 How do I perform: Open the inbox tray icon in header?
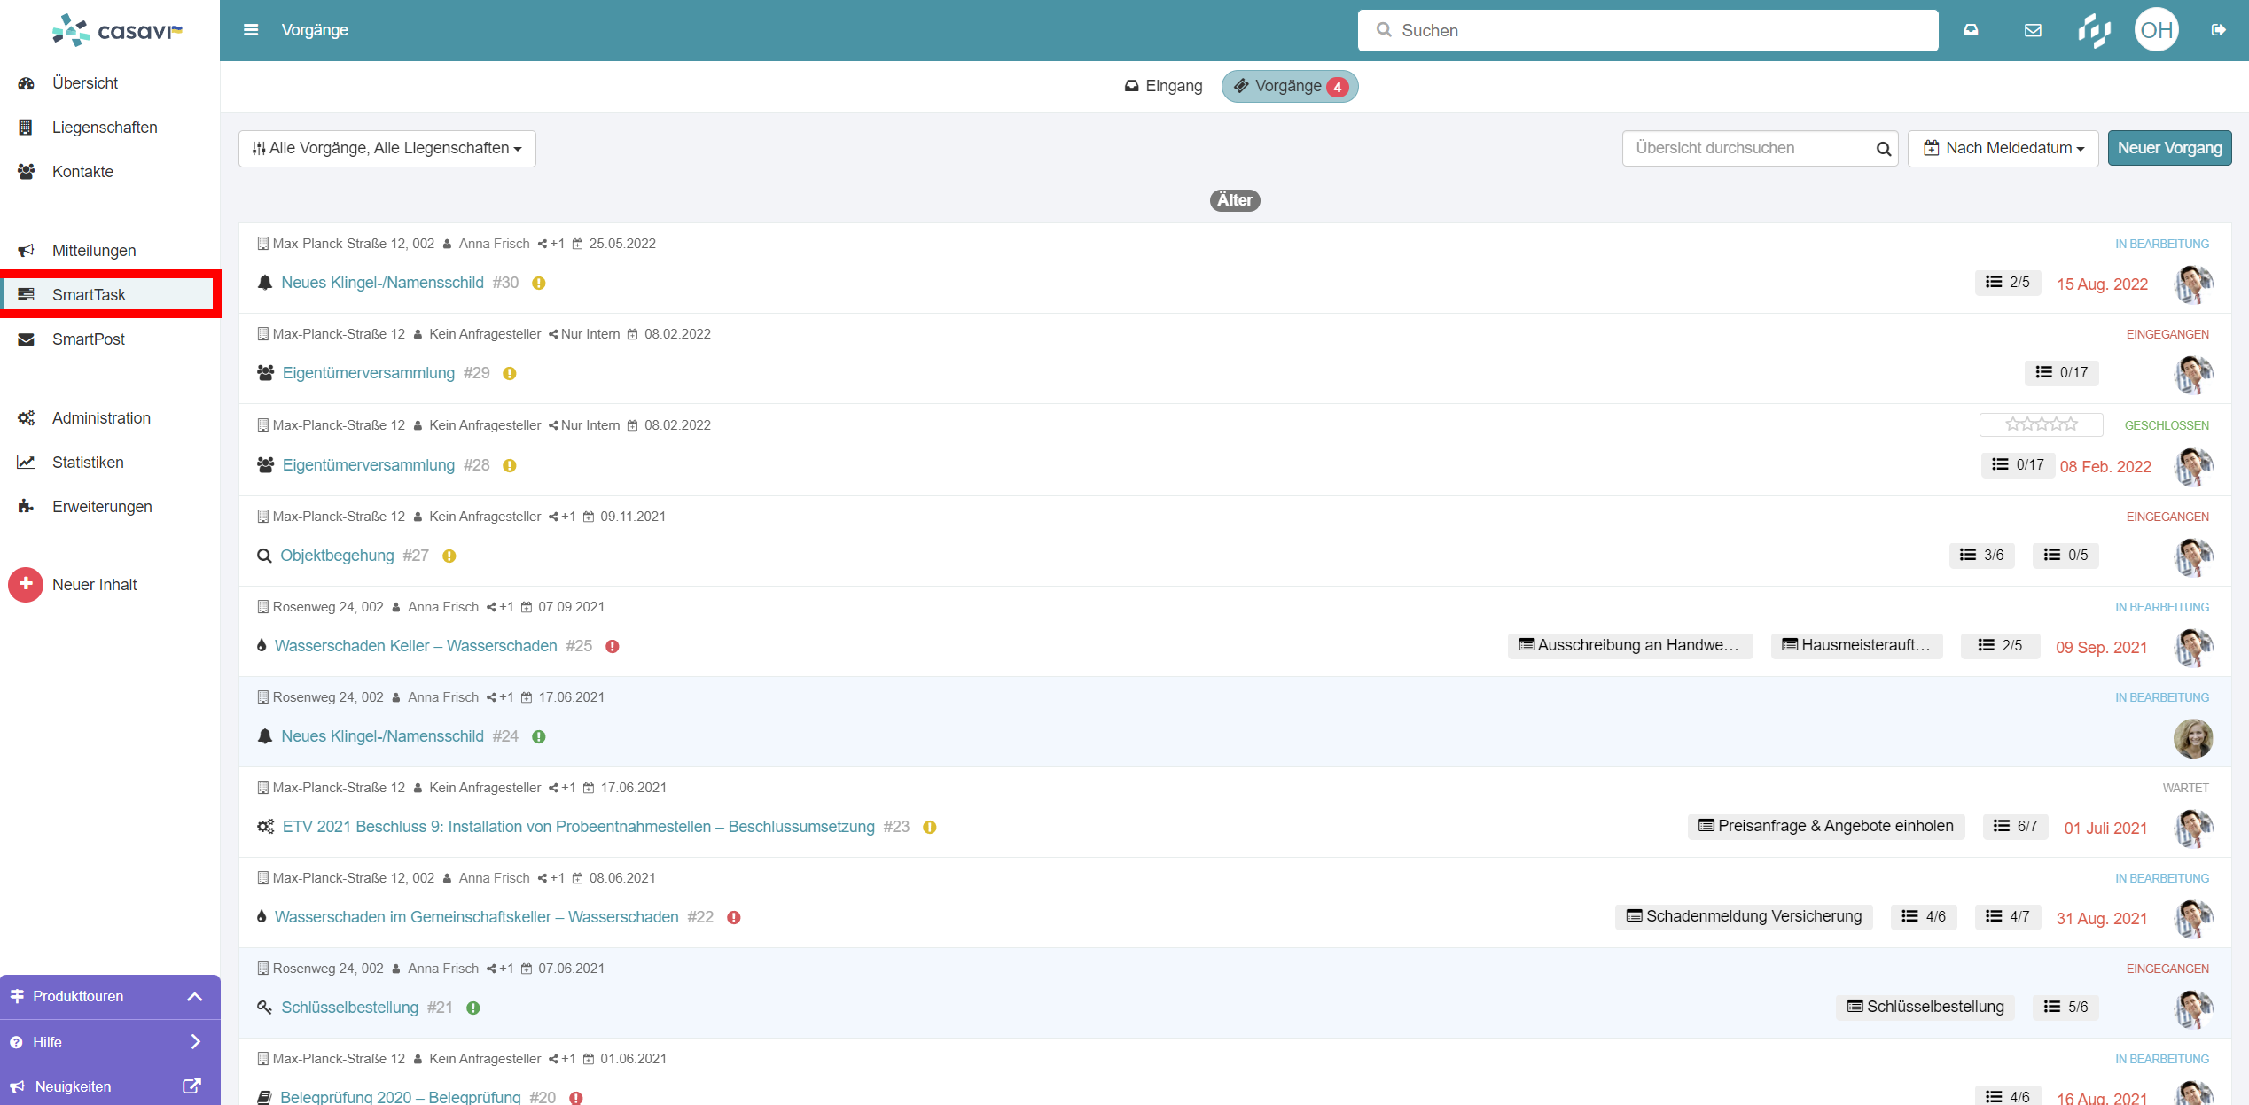[1971, 30]
